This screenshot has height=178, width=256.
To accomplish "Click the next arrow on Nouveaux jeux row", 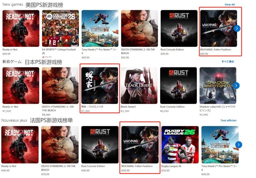I will coord(238,145).
